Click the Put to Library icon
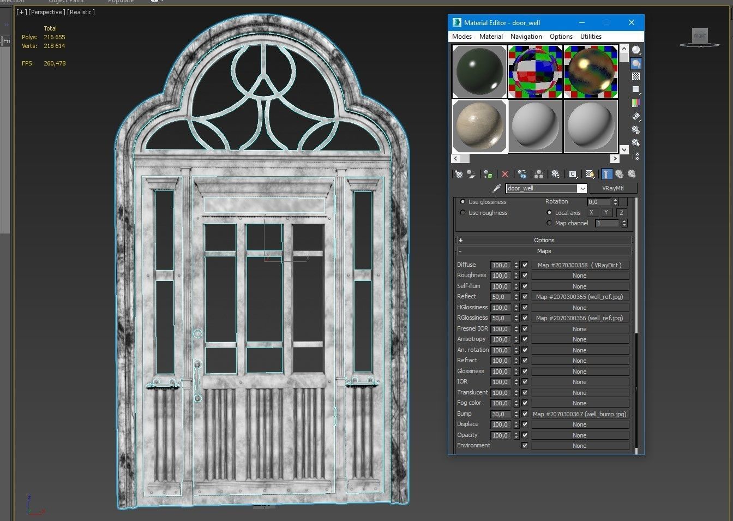Screen dimensions: 733x521 click(x=556, y=174)
